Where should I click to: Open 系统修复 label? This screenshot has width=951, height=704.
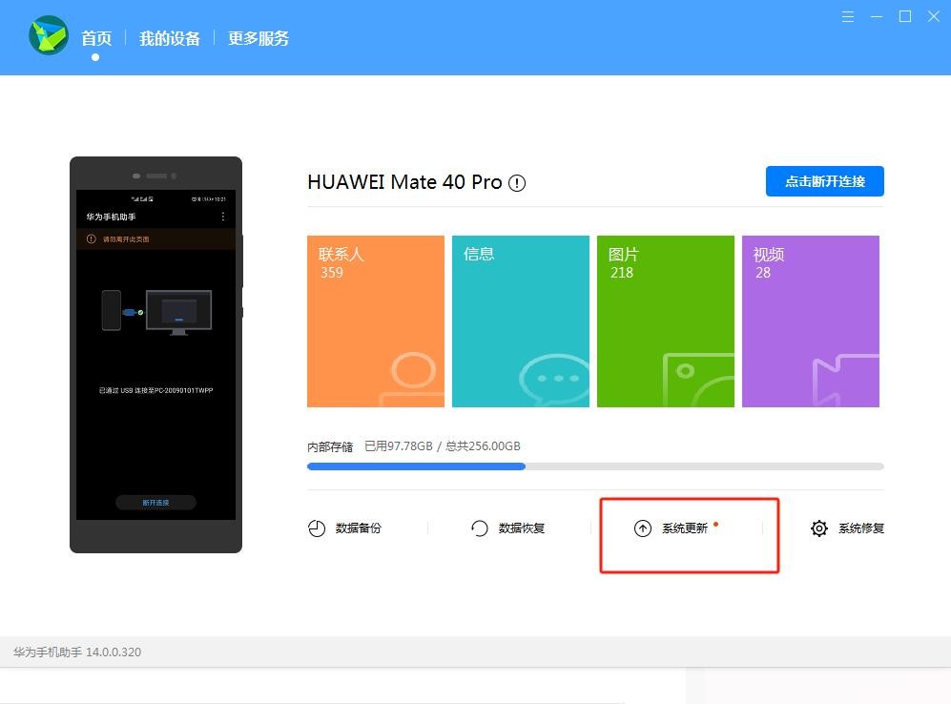coord(861,528)
